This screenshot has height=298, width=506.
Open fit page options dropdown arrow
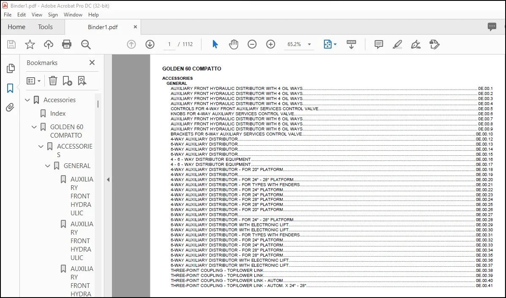click(335, 44)
